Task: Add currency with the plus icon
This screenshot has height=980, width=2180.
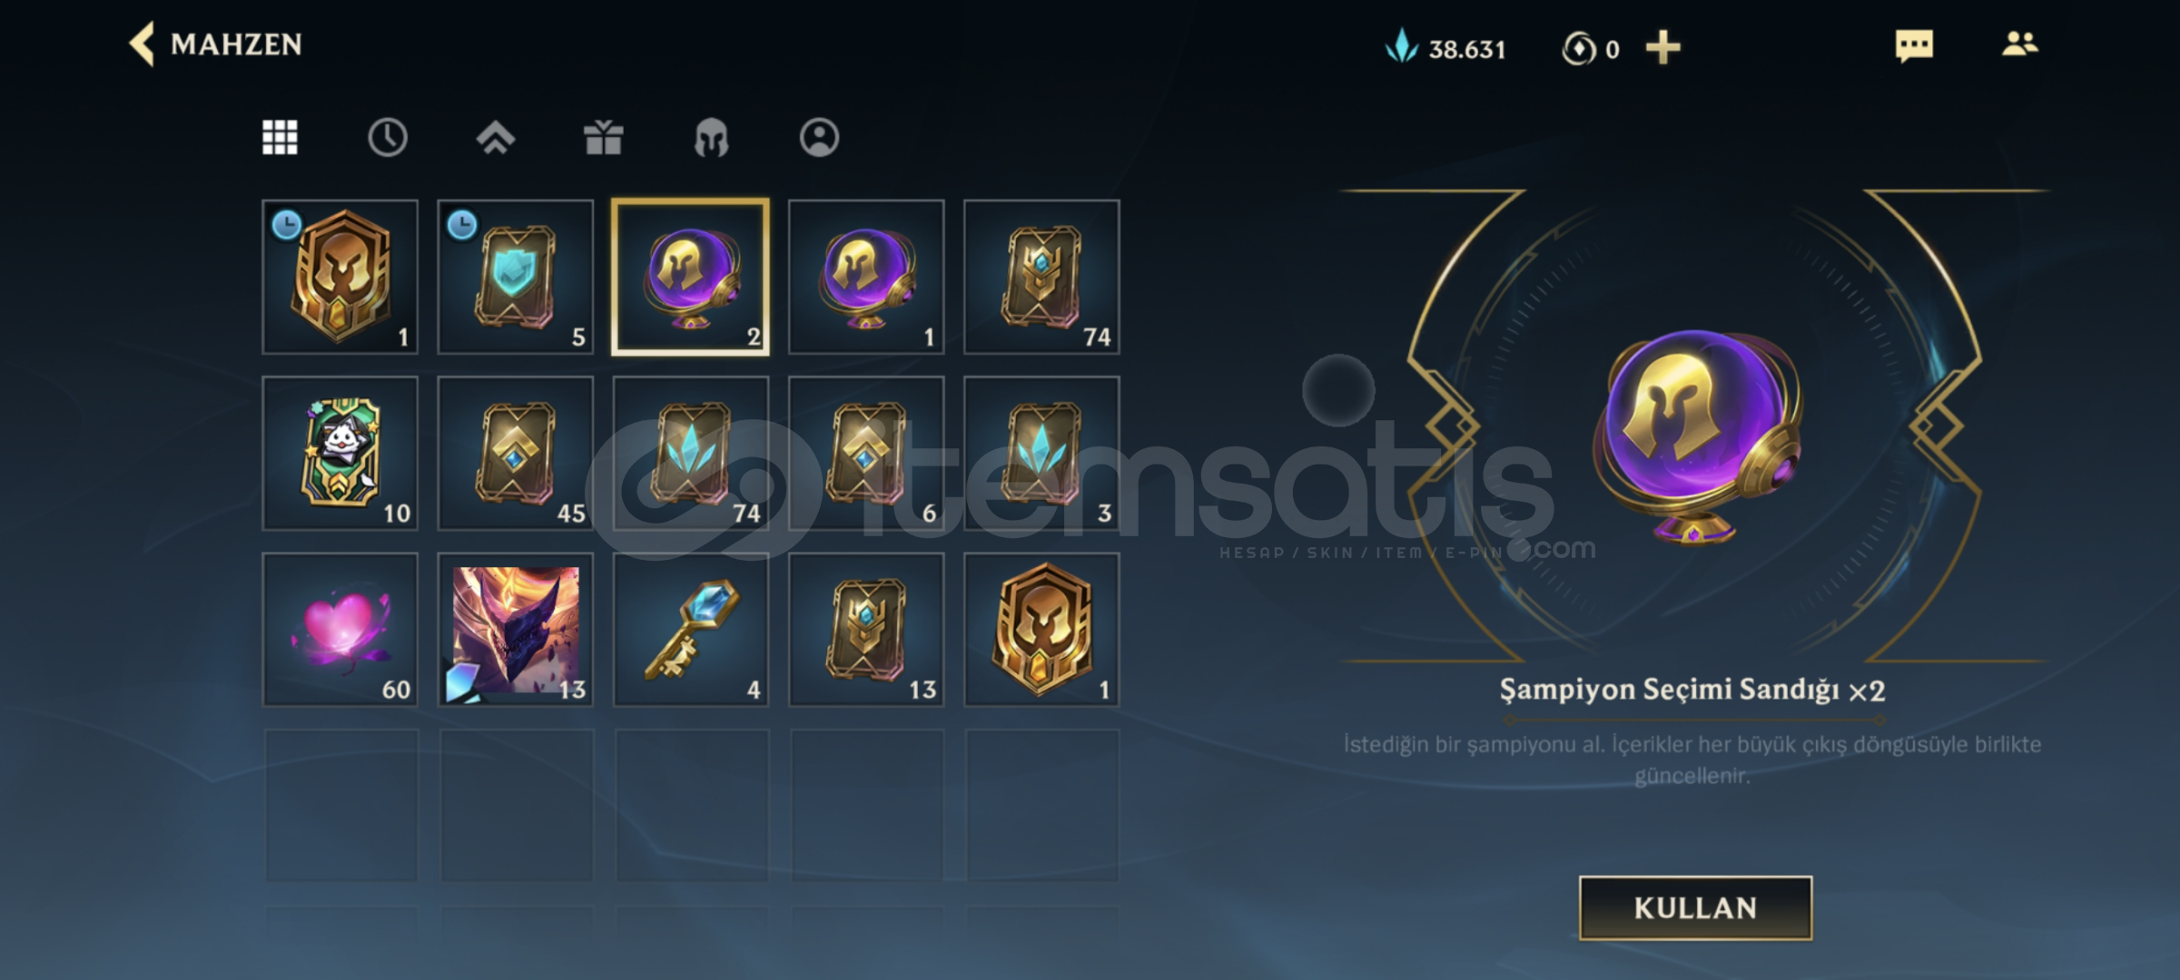Action: (x=1662, y=47)
